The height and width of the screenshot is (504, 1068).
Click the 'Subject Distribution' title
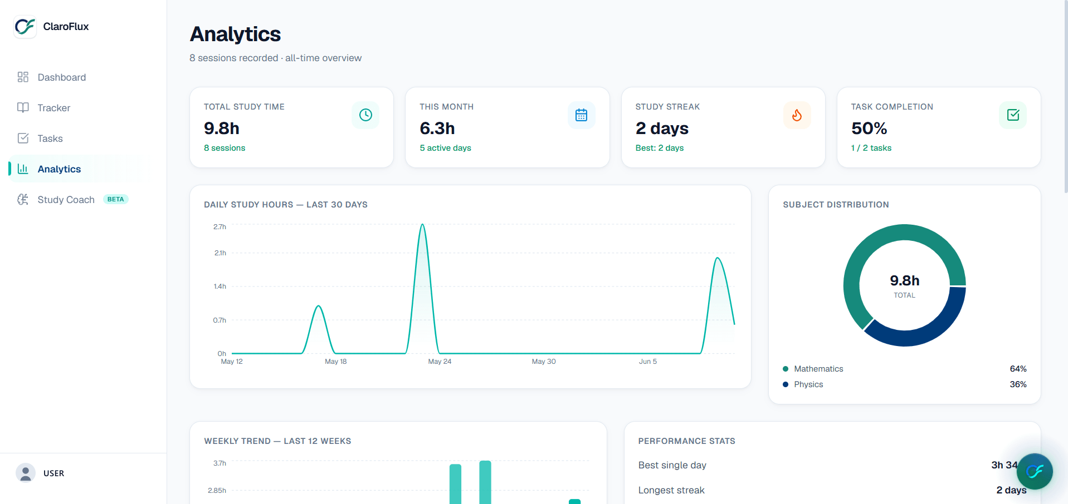(x=836, y=205)
